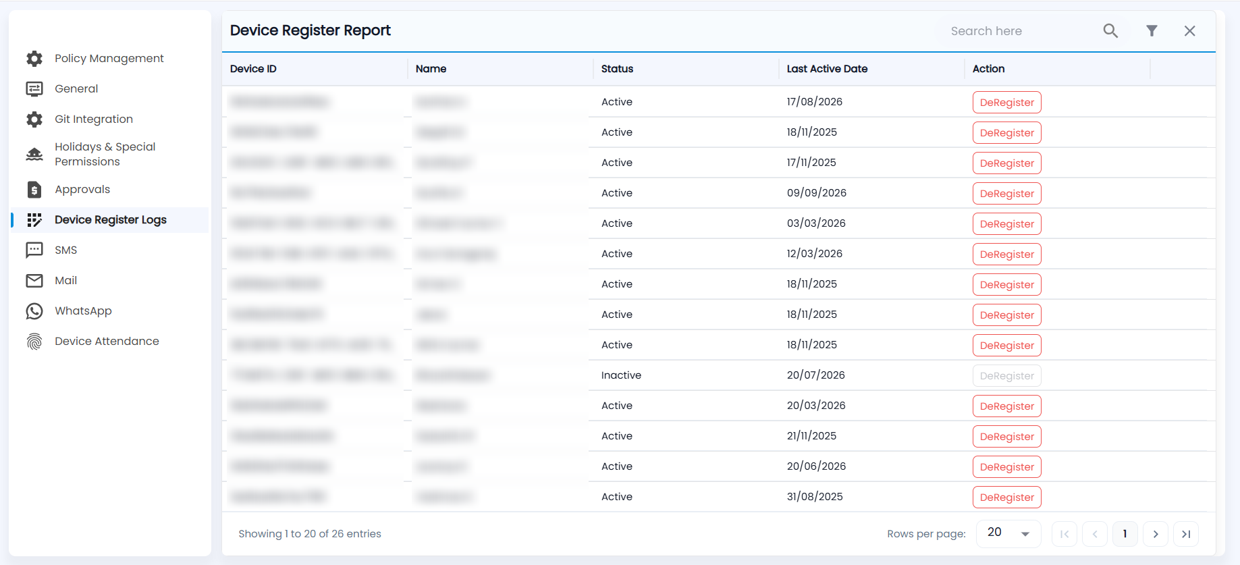Click the Status column header
Image resolution: width=1240 pixels, height=565 pixels.
(x=617, y=69)
